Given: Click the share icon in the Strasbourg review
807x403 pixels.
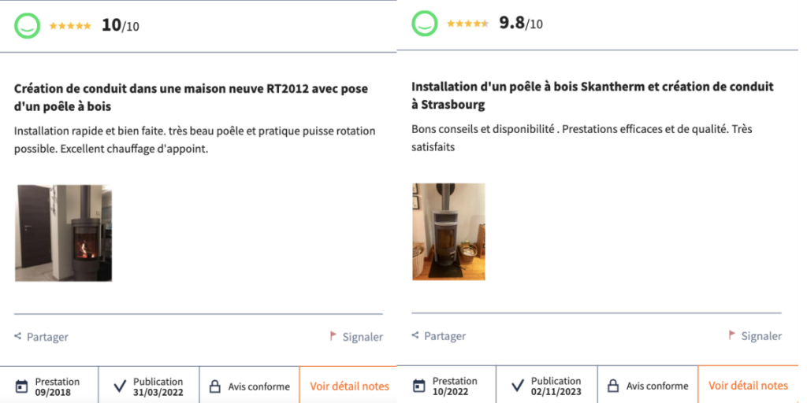Looking at the screenshot, I should click(415, 335).
